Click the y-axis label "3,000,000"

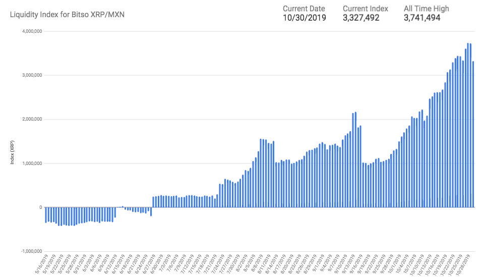click(32, 76)
